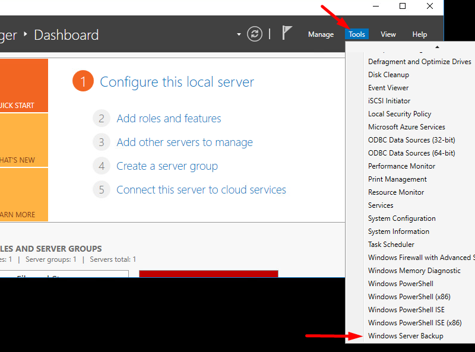Open the notifications flag icon

pyautogui.click(x=287, y=33)
